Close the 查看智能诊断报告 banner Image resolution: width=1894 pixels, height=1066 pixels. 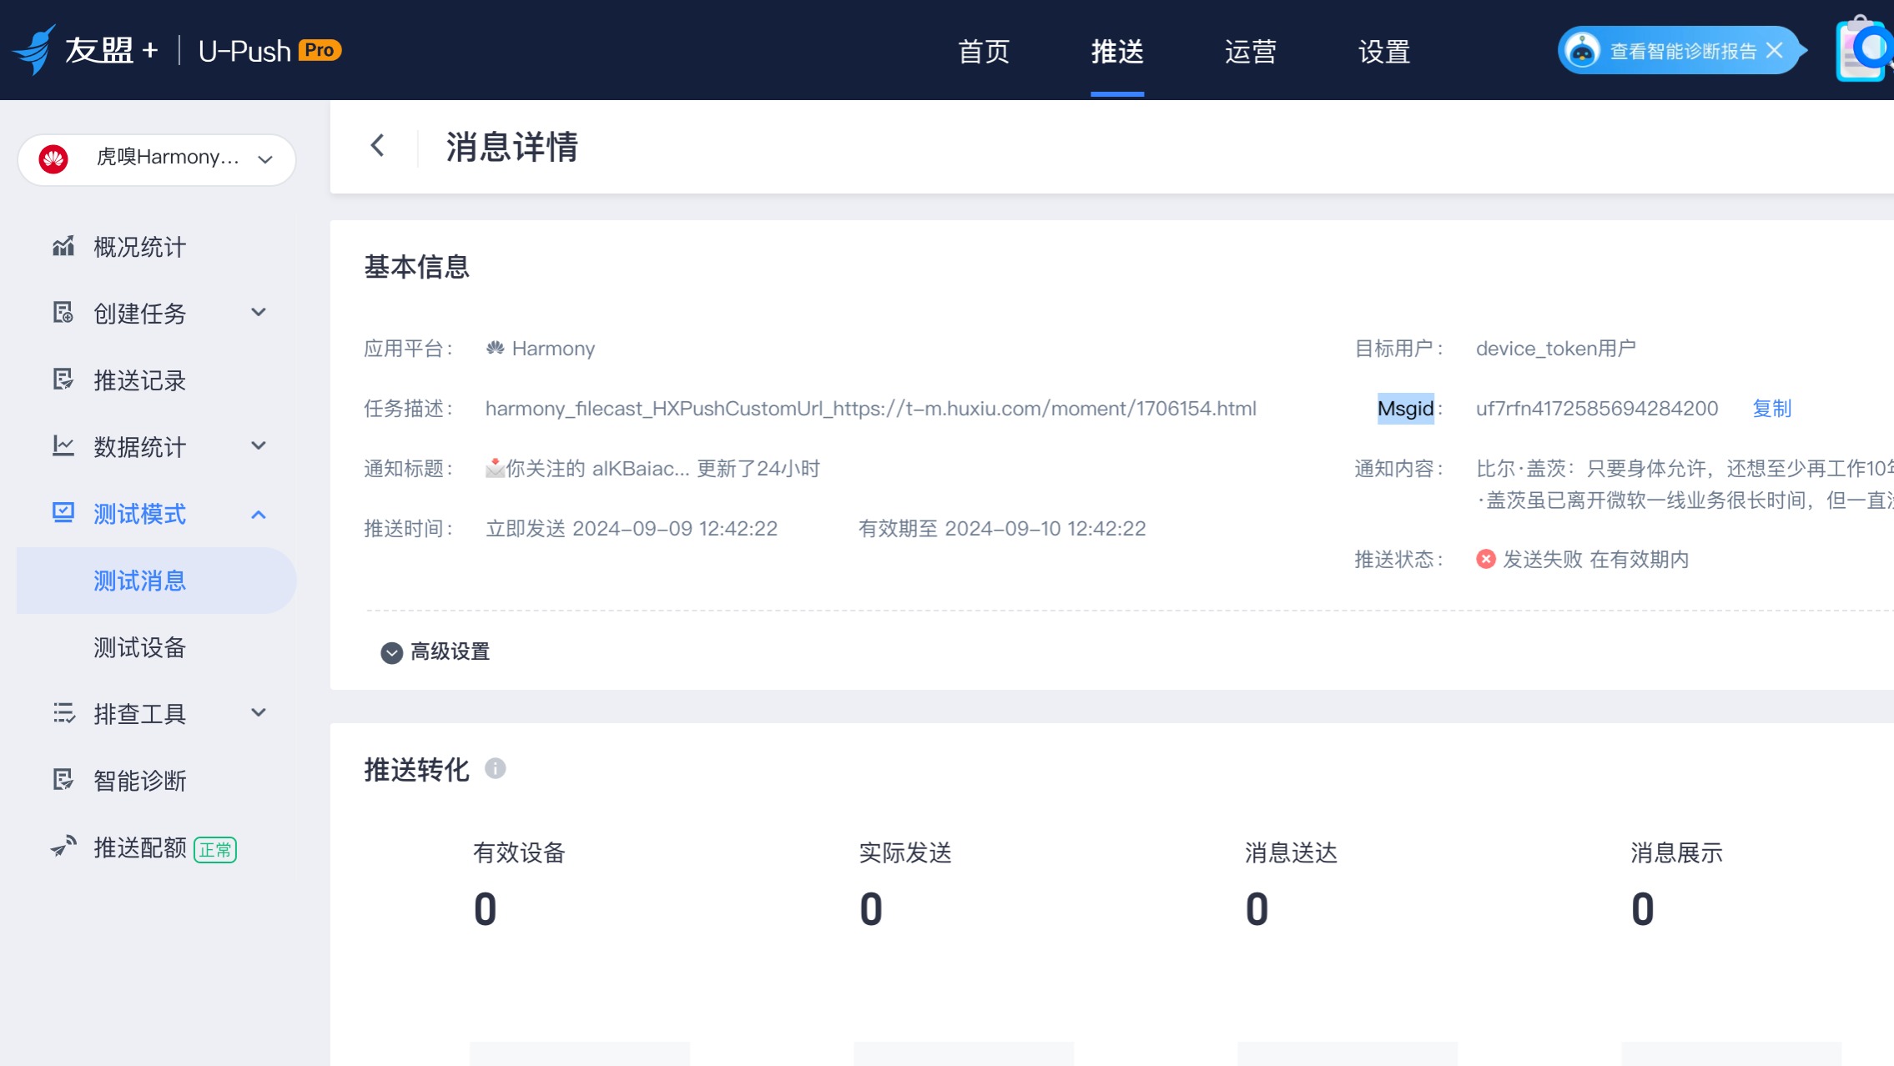point(1775,51)
